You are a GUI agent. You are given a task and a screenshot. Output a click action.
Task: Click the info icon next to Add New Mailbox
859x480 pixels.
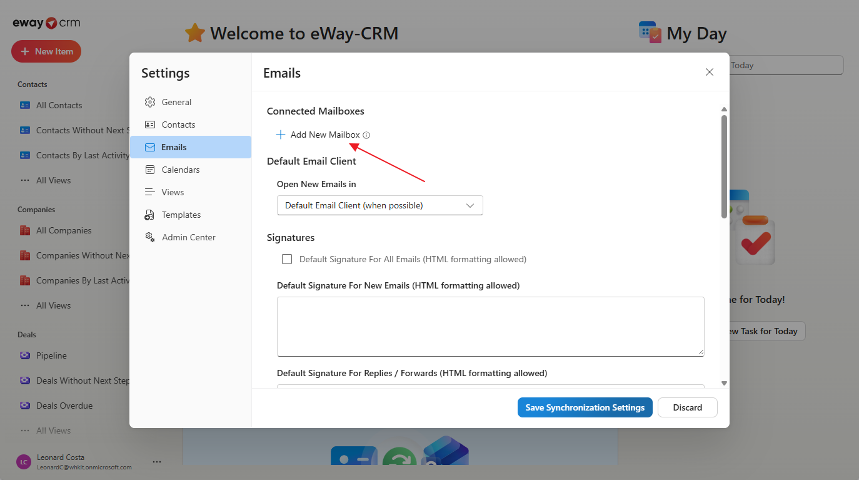(366, 135)
